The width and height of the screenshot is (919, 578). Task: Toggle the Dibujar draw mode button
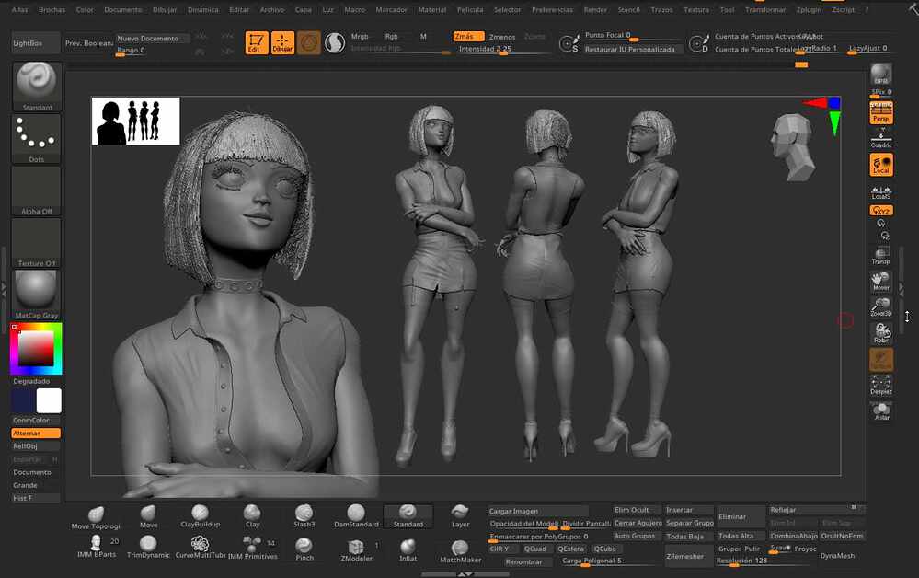[x=282, y=42]
